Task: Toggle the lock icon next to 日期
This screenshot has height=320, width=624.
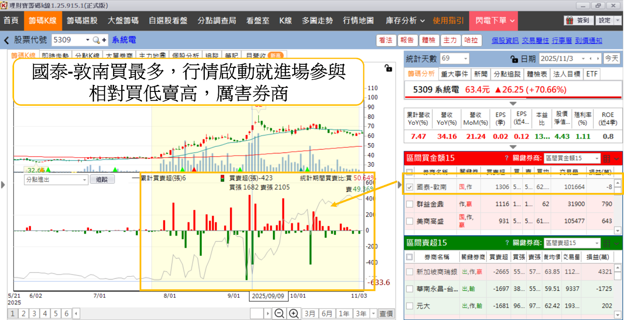Action: (514, 59)
